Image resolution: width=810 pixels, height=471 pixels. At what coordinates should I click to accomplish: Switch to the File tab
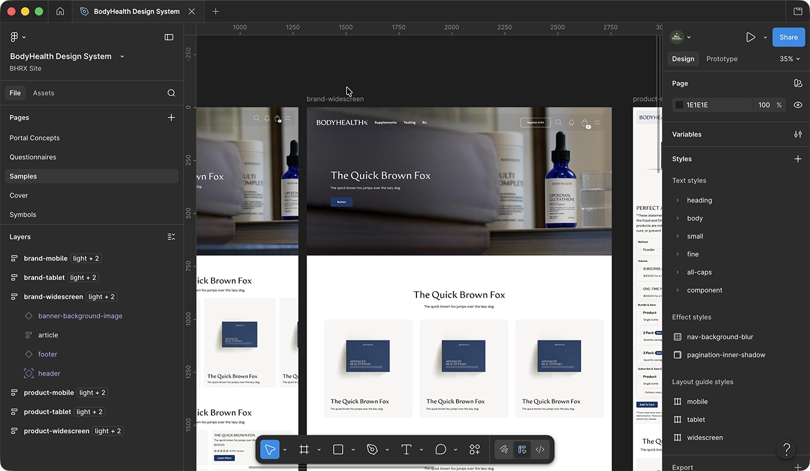tap(15, 93)
